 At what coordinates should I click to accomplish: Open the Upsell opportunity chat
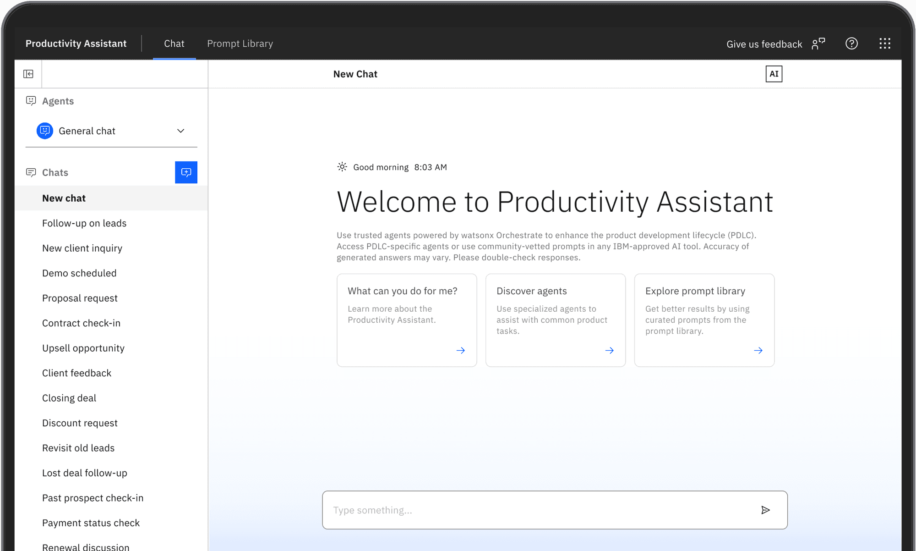[x=83, y=348]
